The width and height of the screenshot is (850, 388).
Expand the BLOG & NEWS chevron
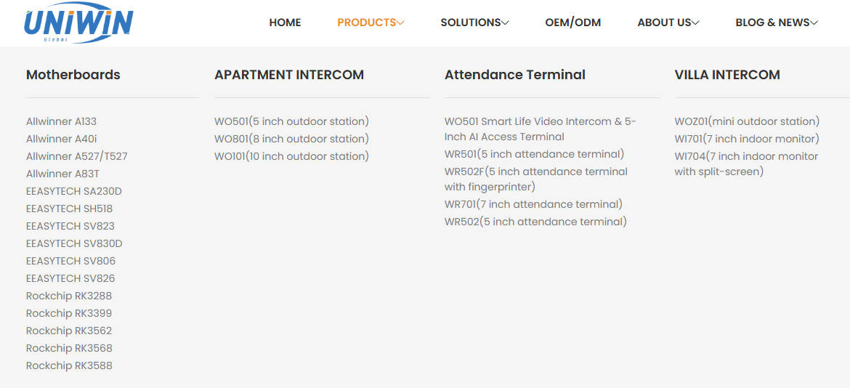[x=814, y=23]
